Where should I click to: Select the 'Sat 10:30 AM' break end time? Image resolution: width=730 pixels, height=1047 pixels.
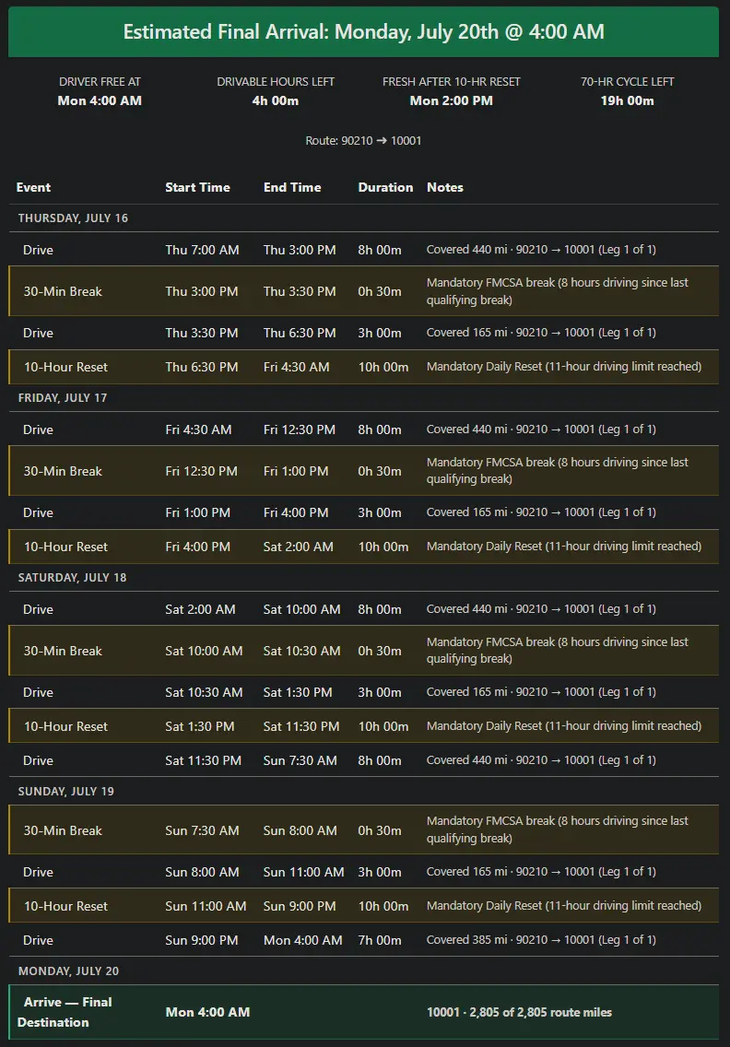click(302, 651)
